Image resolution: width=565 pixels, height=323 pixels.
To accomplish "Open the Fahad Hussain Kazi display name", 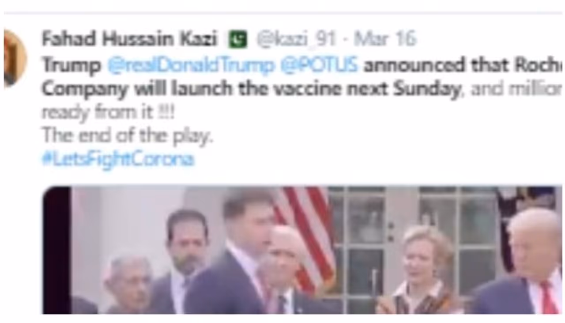I will (129, 39).
